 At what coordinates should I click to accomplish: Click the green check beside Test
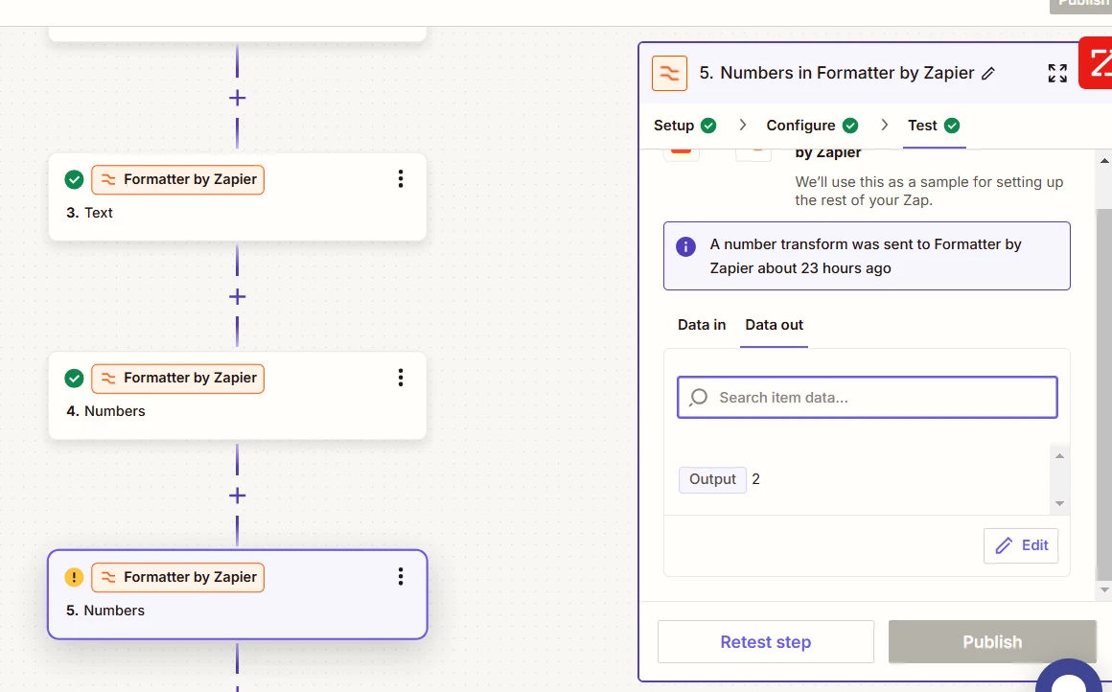952,126
